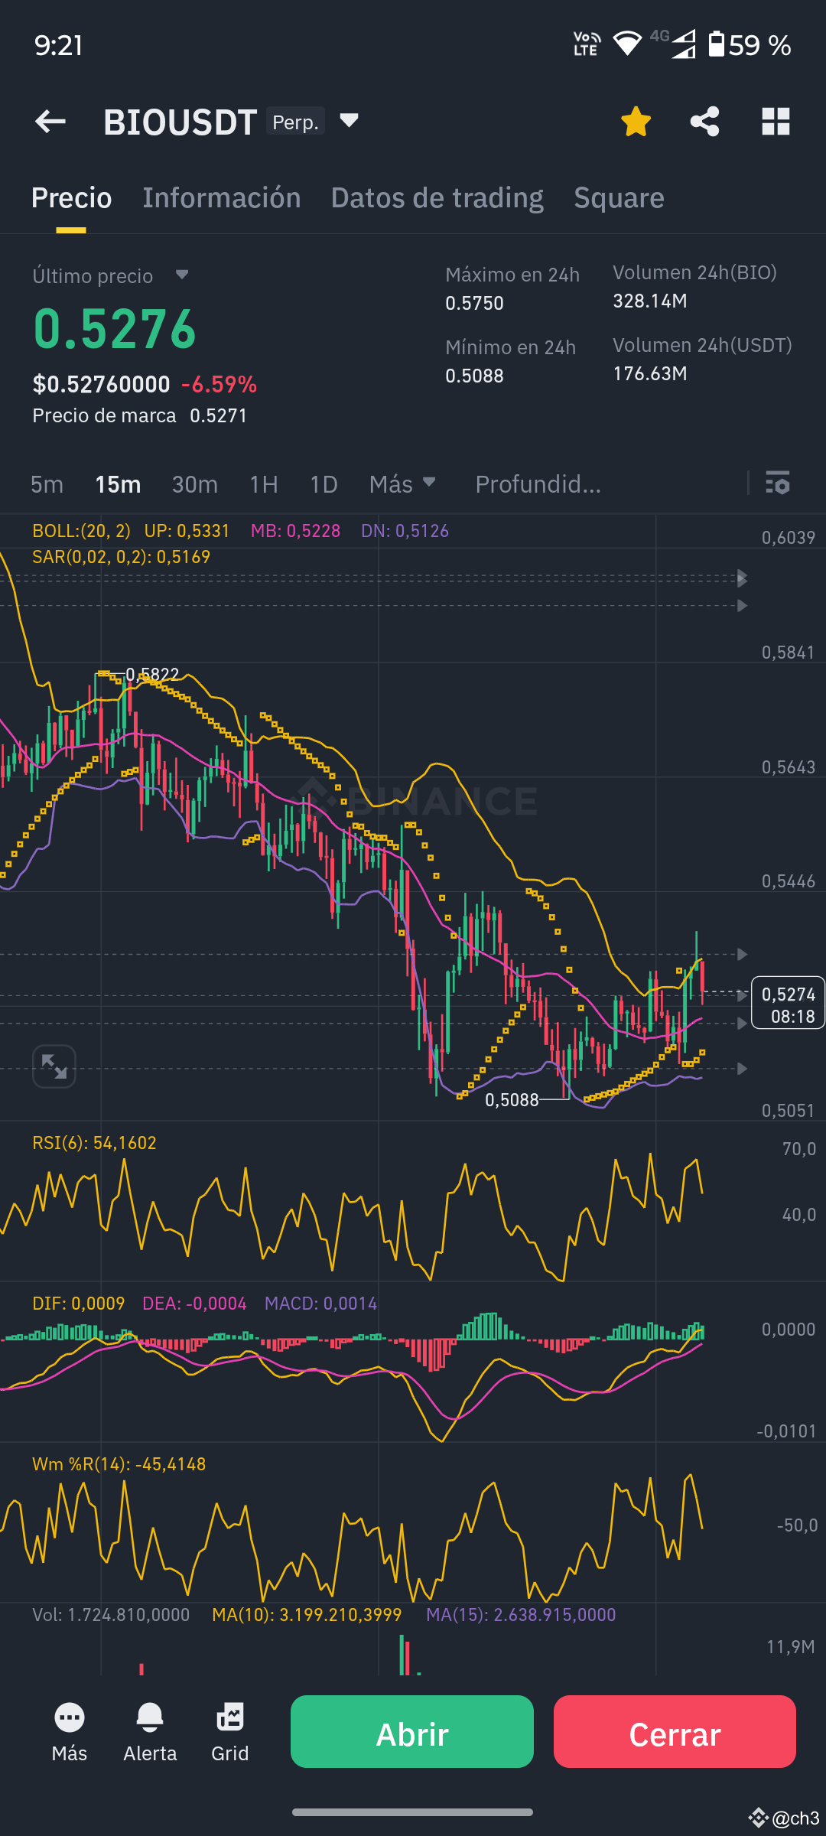
Task: Tap the DN: 0,5126 Bollinger value
Action: pos(405,531)
